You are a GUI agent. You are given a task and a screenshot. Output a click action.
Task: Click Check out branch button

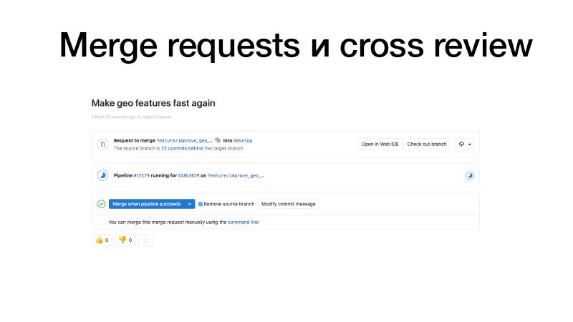point(427,145)
